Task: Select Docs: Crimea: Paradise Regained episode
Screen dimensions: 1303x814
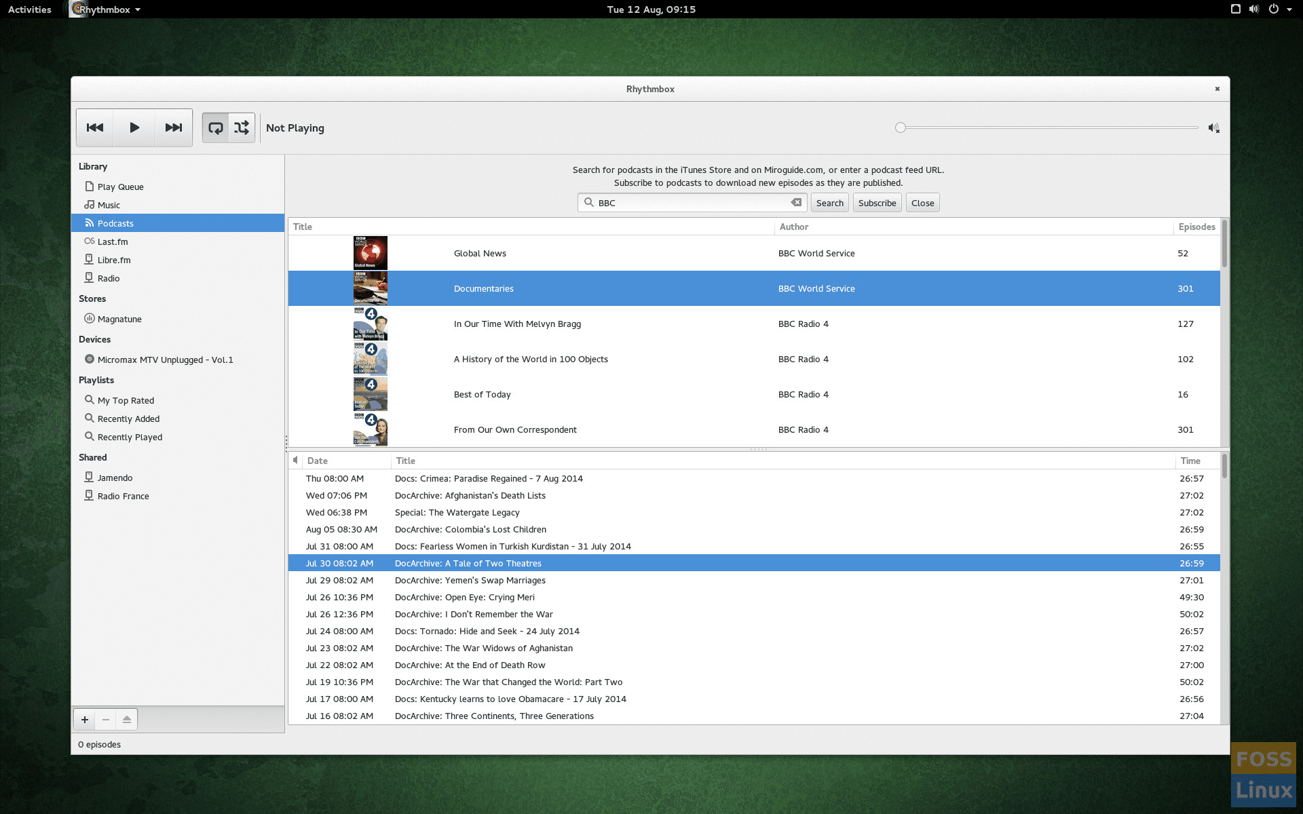Action: pyautogui.click(x=754, y=478)
